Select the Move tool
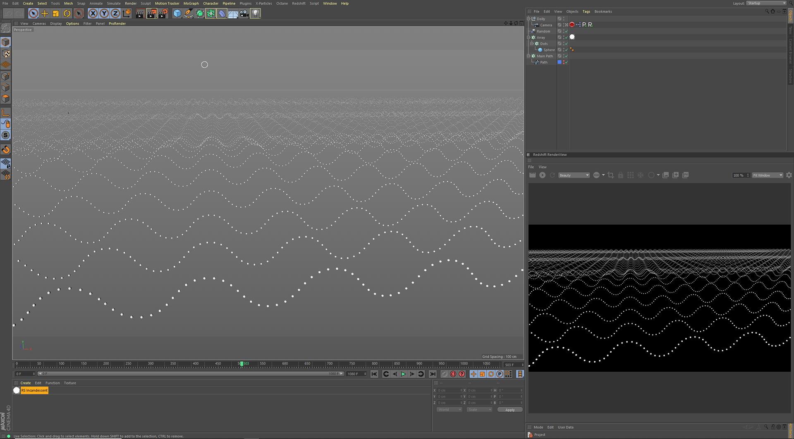This screenshot has height=439, width=794. click(x=45, y=14)
